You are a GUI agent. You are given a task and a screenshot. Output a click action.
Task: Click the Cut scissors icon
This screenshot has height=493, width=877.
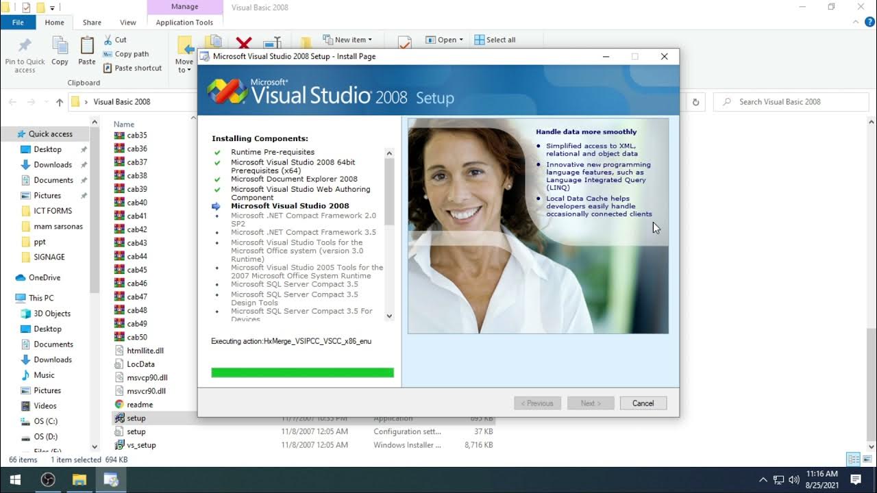(x=108, y=40)
